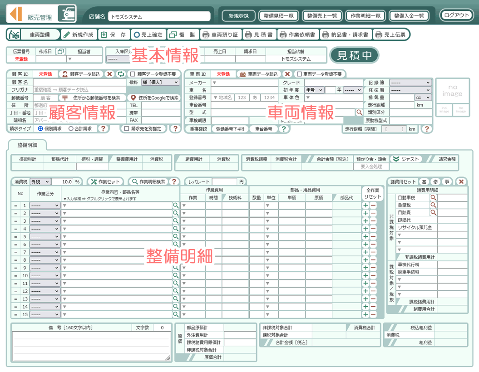Click search magnifier in row 1
479x372 pixels.
(176, 206)
